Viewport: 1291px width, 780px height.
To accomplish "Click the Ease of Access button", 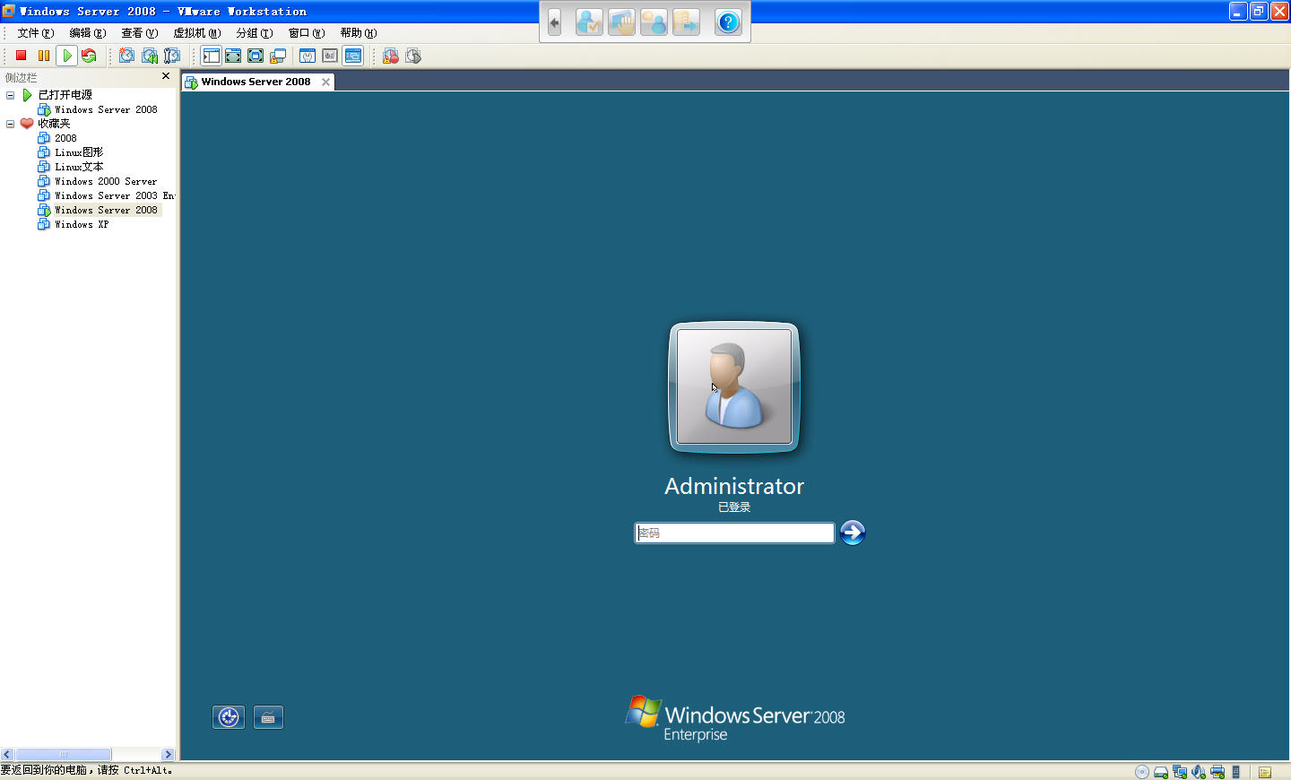I will pyautogui.click(x=229, y=717).
